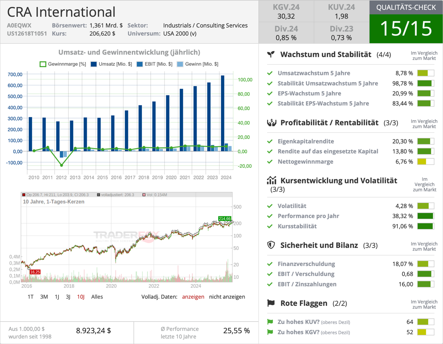Click the hand-coins icon beside Profitabilität / Rentabilität

coord(271,122)
